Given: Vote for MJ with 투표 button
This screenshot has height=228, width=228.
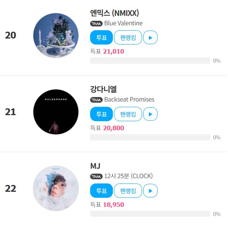Looking at the screenshot, I should point(102,191).
